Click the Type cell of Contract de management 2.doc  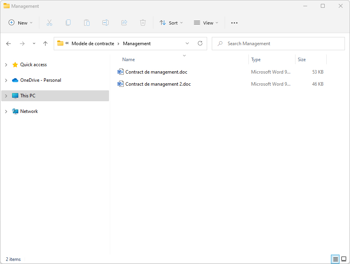pos(271,84)
